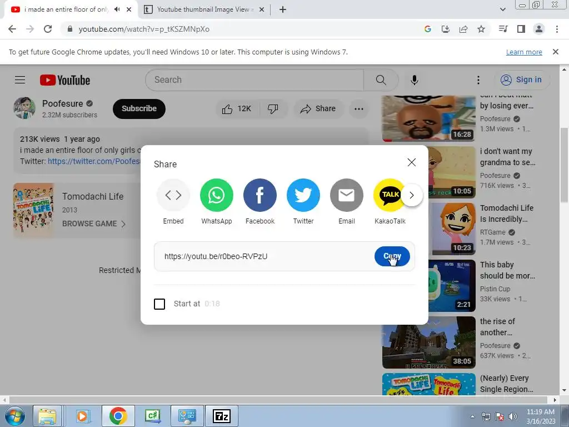
Task: Mute the playing YouTube tab
Action: coord(117,9)
